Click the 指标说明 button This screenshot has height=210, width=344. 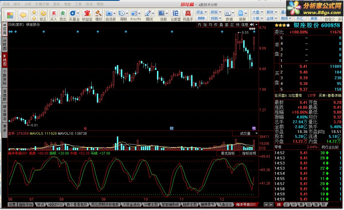click(249, 153)
